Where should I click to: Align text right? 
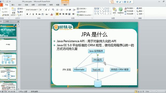(x=63, y=14)
